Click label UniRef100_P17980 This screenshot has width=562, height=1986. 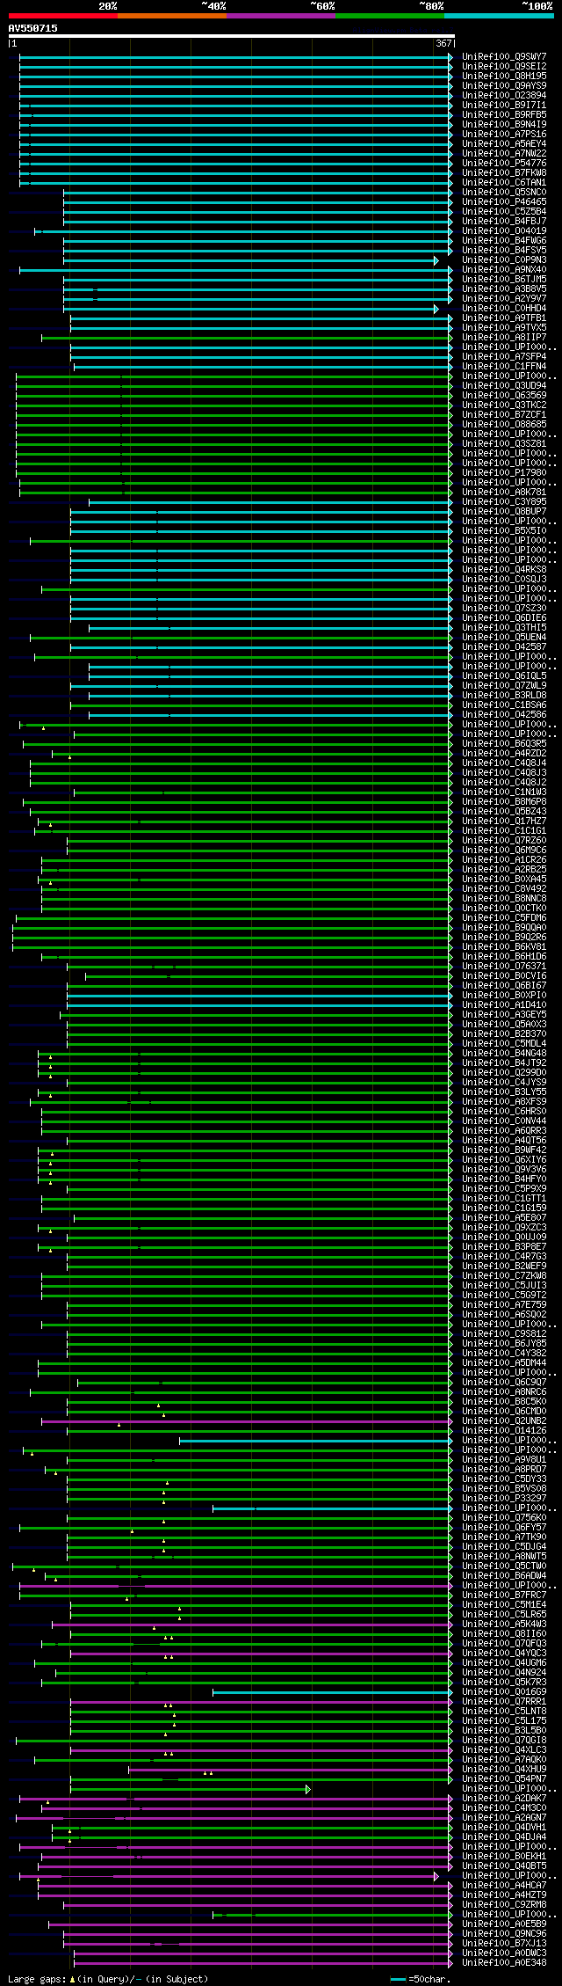coord(504,472)
